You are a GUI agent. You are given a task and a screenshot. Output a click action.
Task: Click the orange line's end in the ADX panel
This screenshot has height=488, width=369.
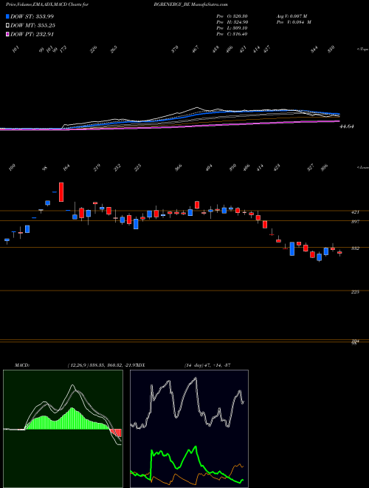tap(242, 466)
